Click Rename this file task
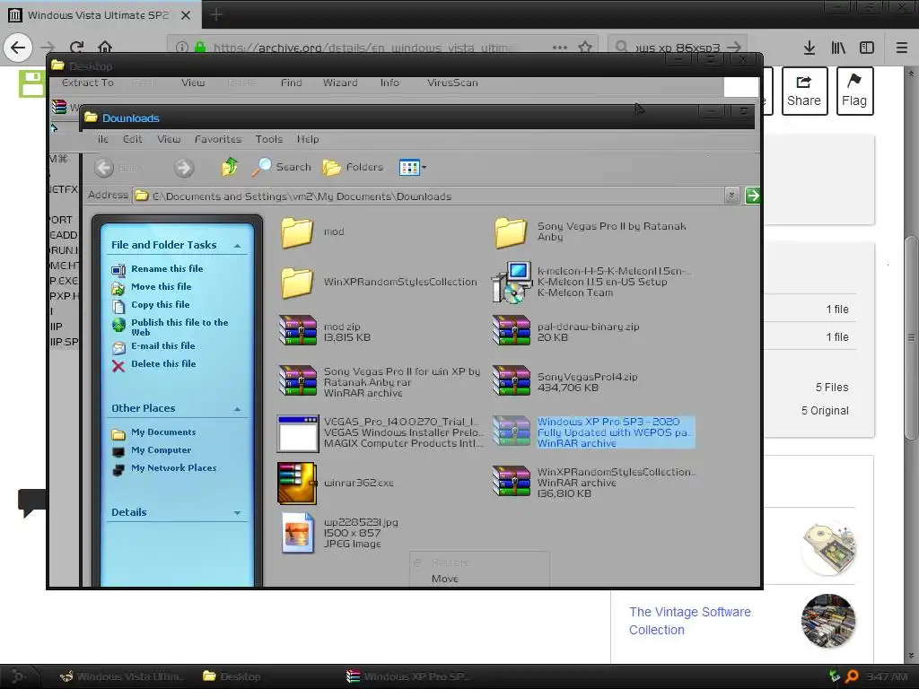This screenshot has height=689, width=919. click(167, 268)
